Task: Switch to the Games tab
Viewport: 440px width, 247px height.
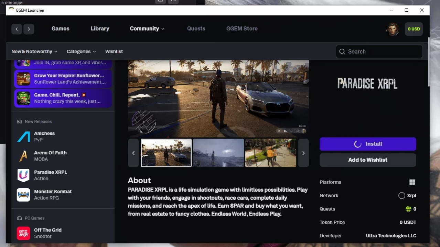Action: (61, 29)
